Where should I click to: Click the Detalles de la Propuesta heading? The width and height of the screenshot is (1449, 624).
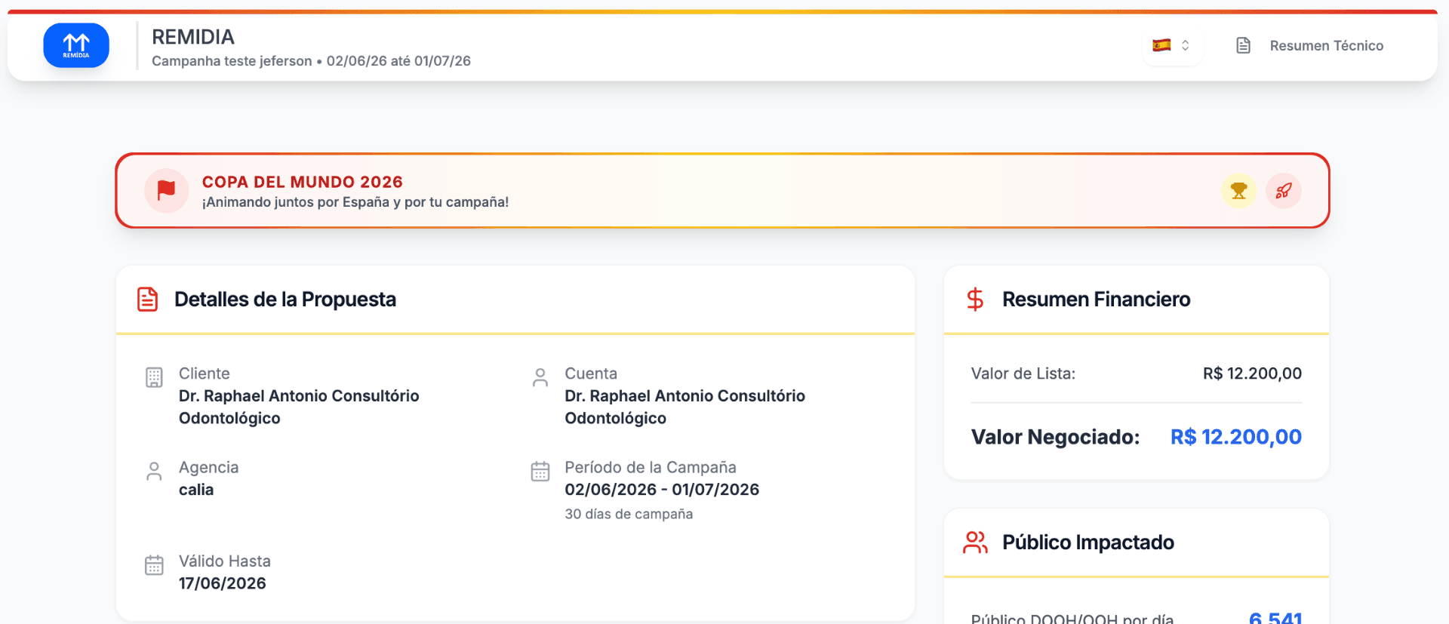tap(285, 300)
